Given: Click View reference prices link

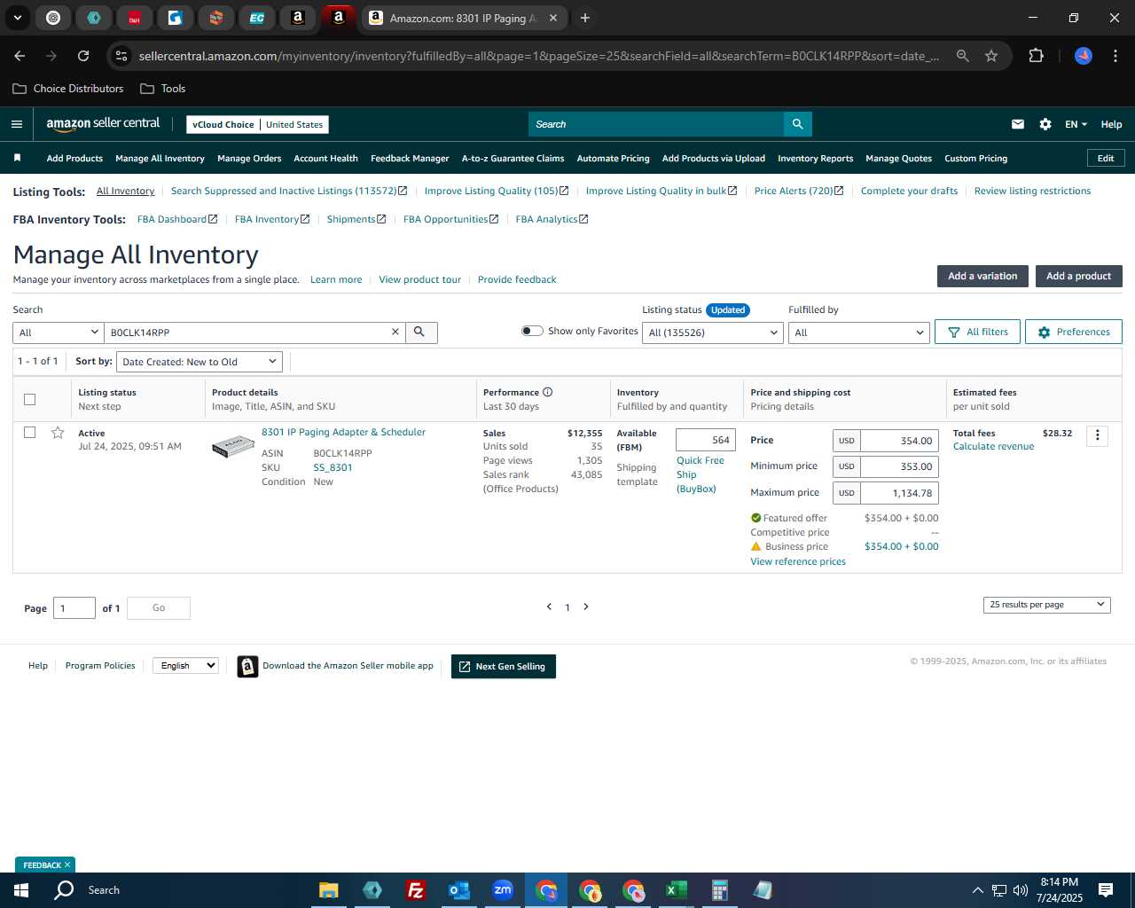Looking at the screenshot, I should (798, 561).
